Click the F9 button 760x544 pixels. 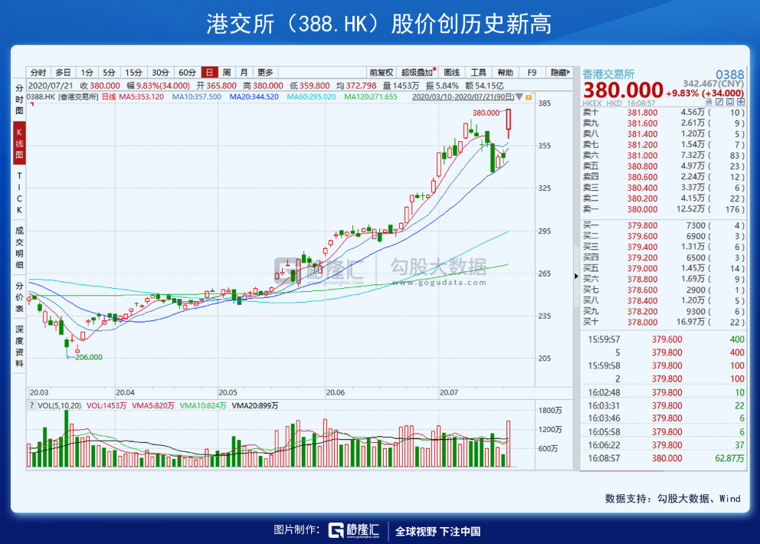pos(532,72)
